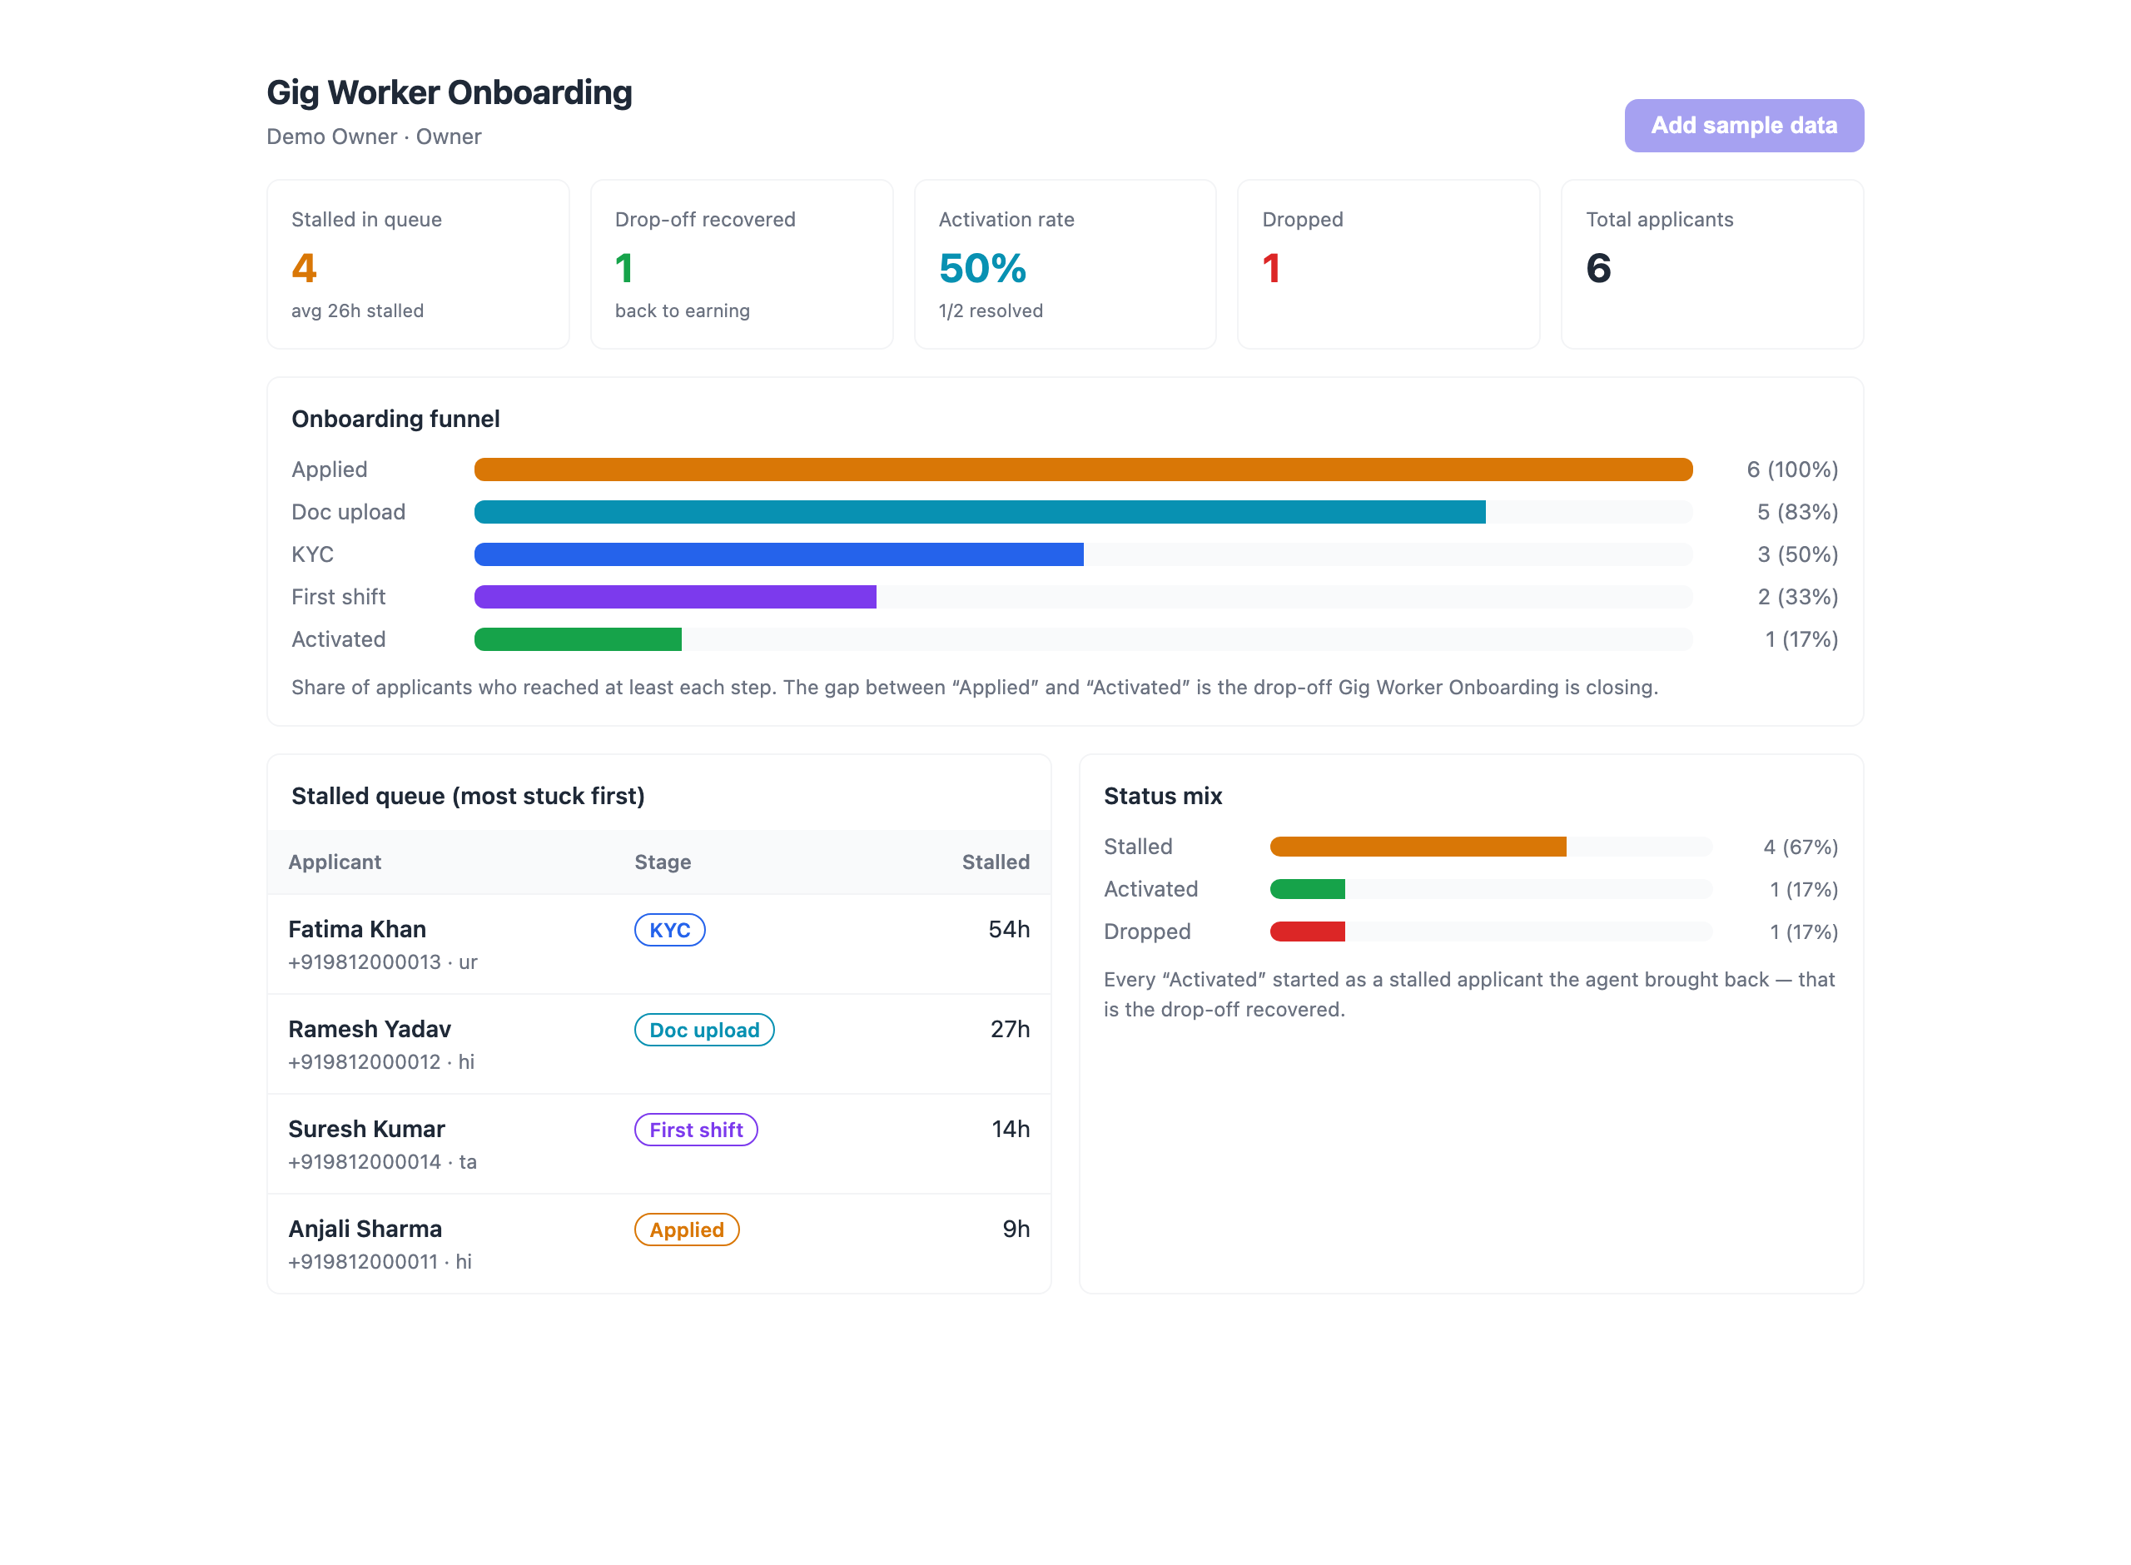
Task: Open Fatima Khan's applicant row
Action: click(659, 945)
